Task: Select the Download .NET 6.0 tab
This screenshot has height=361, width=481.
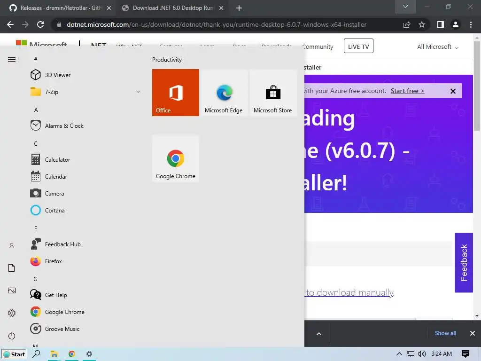Action: [x=173, y=8]
